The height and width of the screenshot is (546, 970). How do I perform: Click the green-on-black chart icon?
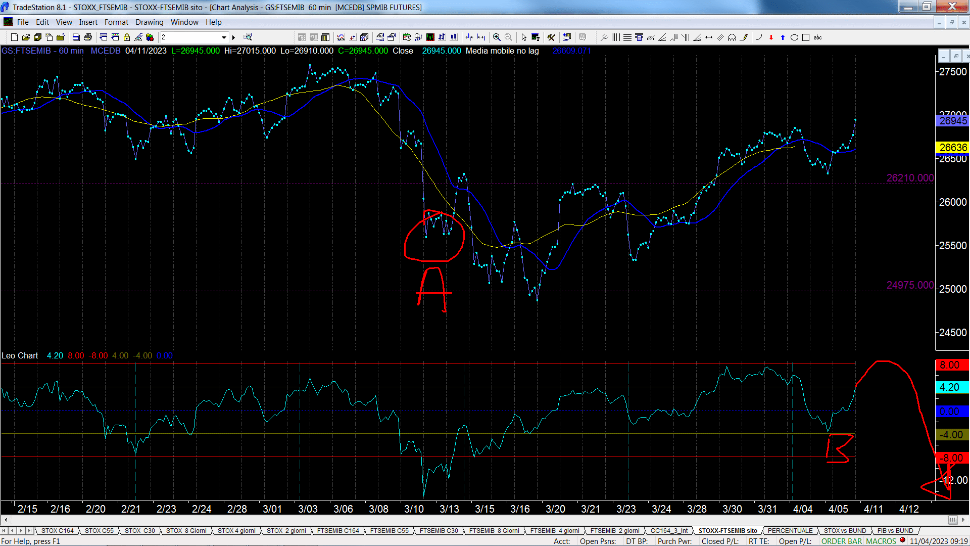(x=430, y=37)
